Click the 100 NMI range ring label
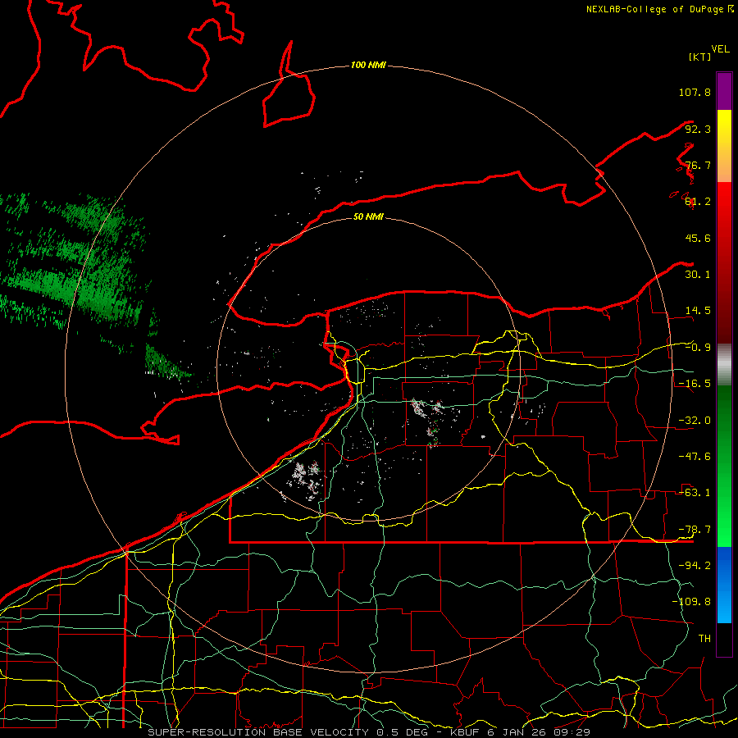Screen dimensions: 738x738 (368, 65)
